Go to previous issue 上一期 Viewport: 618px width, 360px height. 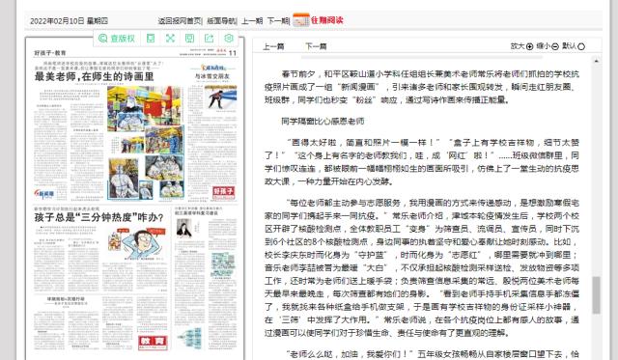click(x=252, y=21)
